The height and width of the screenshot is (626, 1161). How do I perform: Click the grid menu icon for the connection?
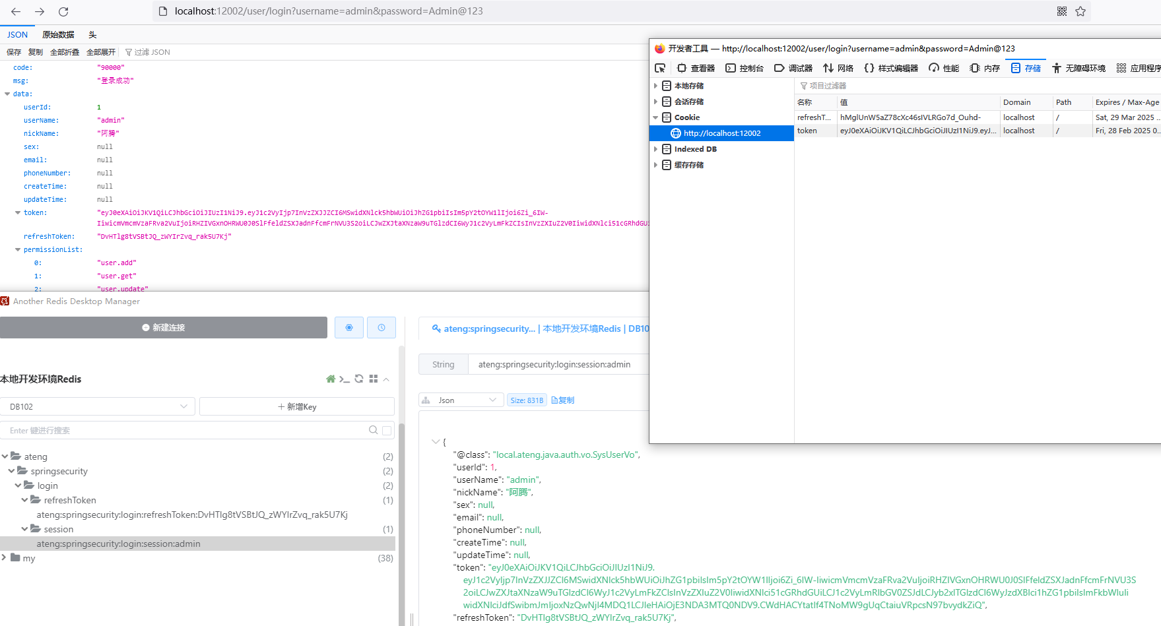tap(374, 379)
